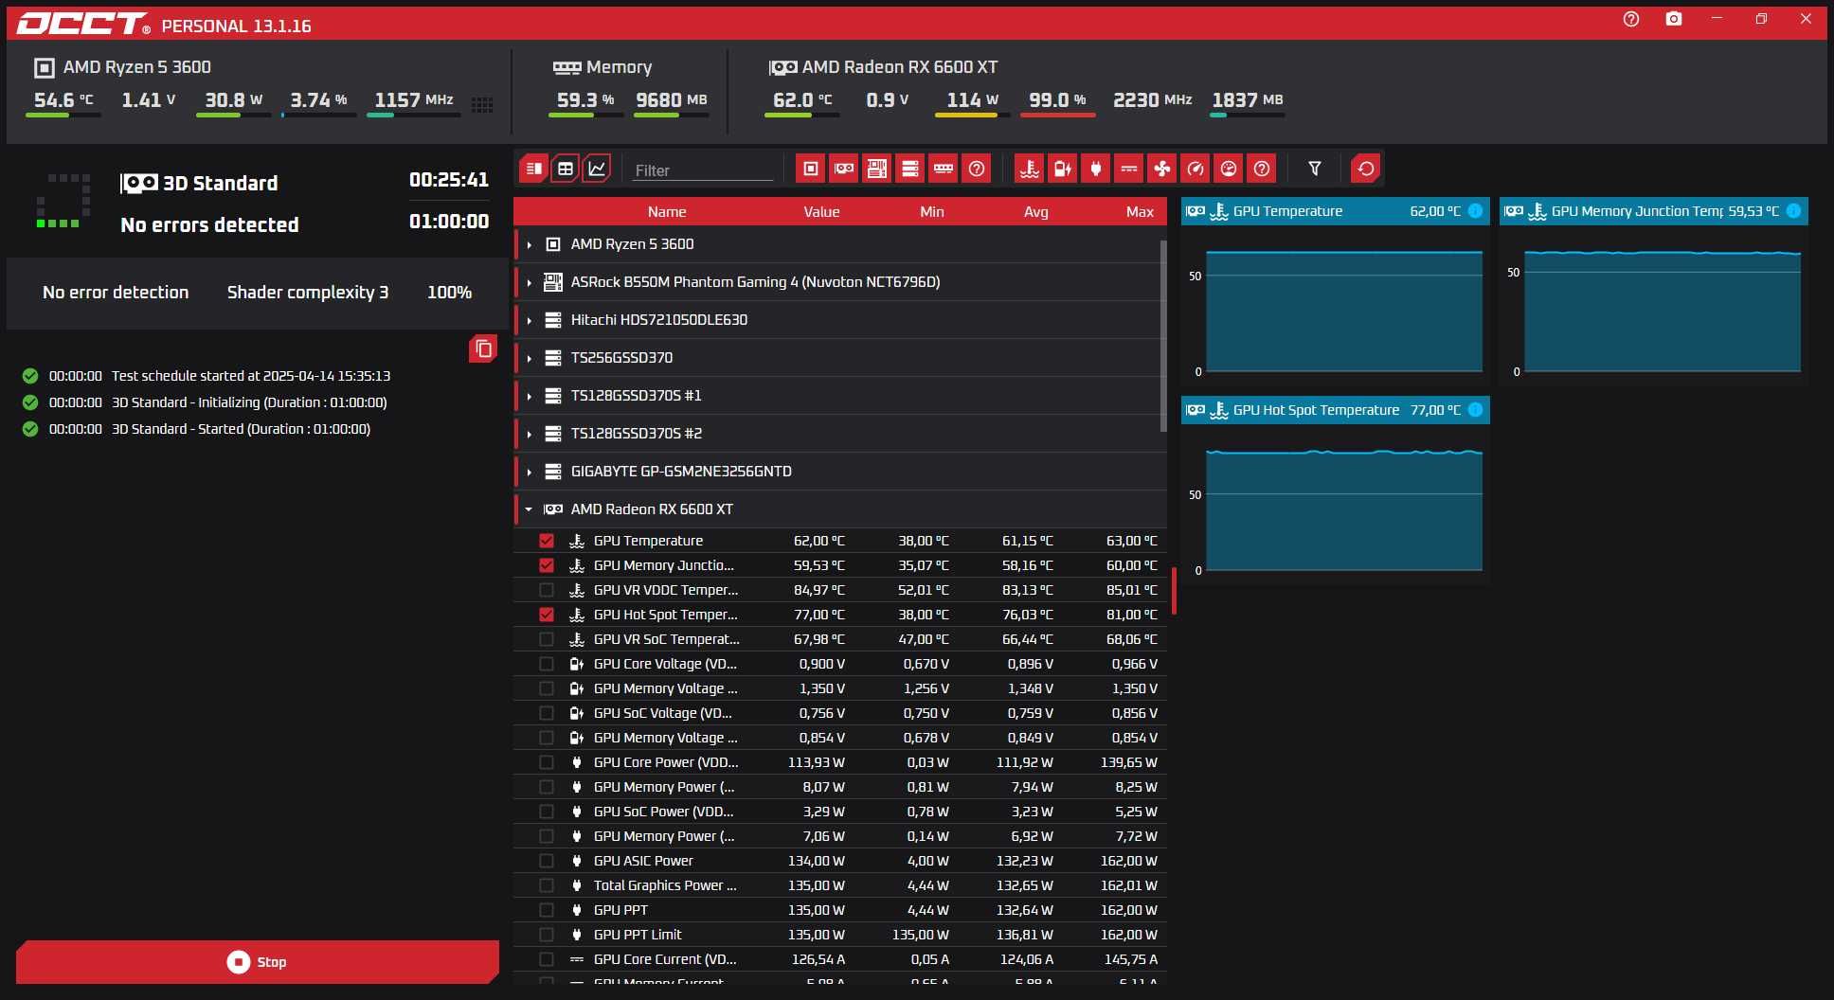Image resolution: width=1834 pixels, height=1000 pixels.
Task: Expand the TS256GSSD370 drive node
Action: point(529,358)
